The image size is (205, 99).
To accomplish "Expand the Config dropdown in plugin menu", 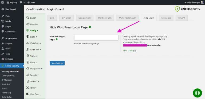I will click(34, 31).
